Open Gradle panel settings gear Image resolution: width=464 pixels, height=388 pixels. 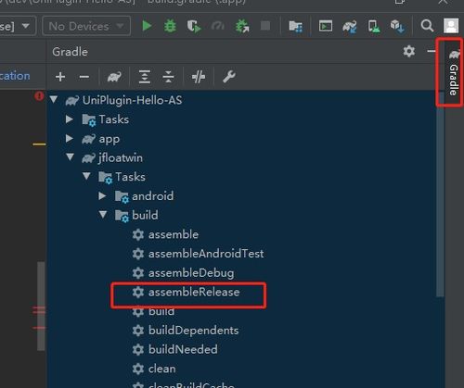tap(409, 51)
